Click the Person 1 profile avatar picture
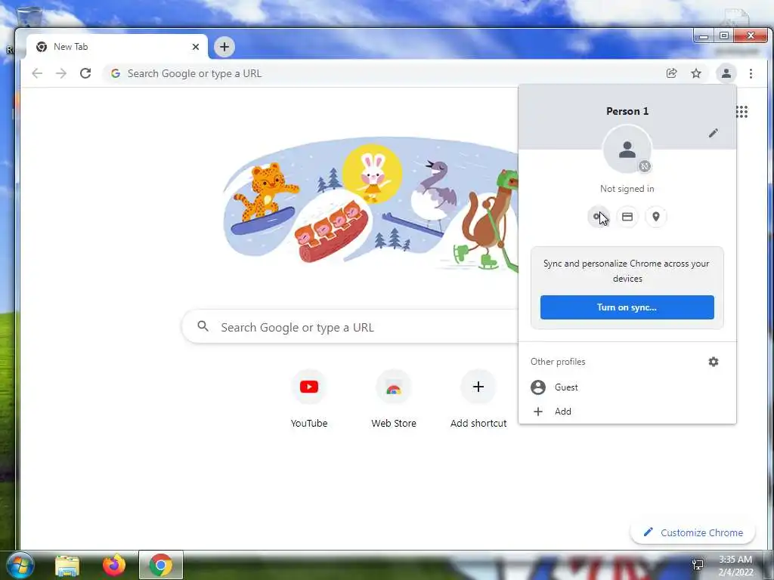The image size is (774, 580). (x=627, y=149)
